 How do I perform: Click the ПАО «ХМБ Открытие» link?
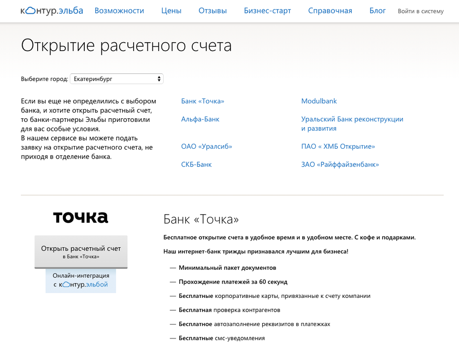[x=338, y=146]
